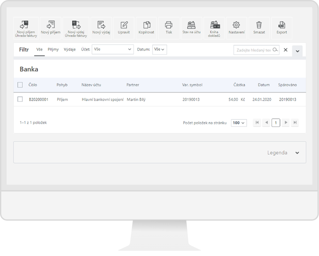Viewport: 319px width, 256px height.
Task: Switch to the Výdaje filter tab
Action: pyautogui.click(x=69, y=50)
